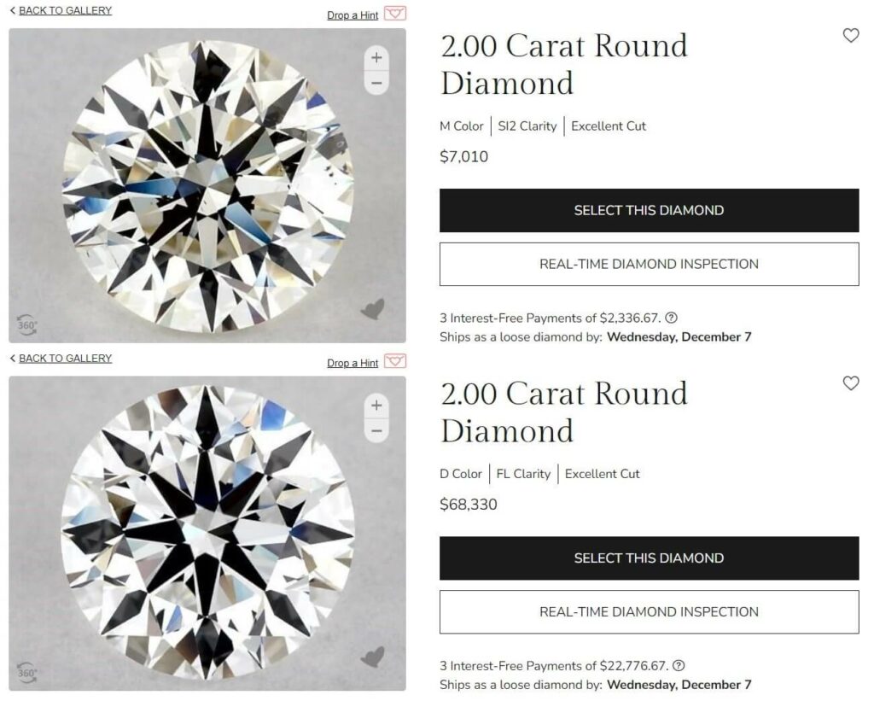
Task: Open the 360° view for the D color diamond
Action: (x=25, y=673)
